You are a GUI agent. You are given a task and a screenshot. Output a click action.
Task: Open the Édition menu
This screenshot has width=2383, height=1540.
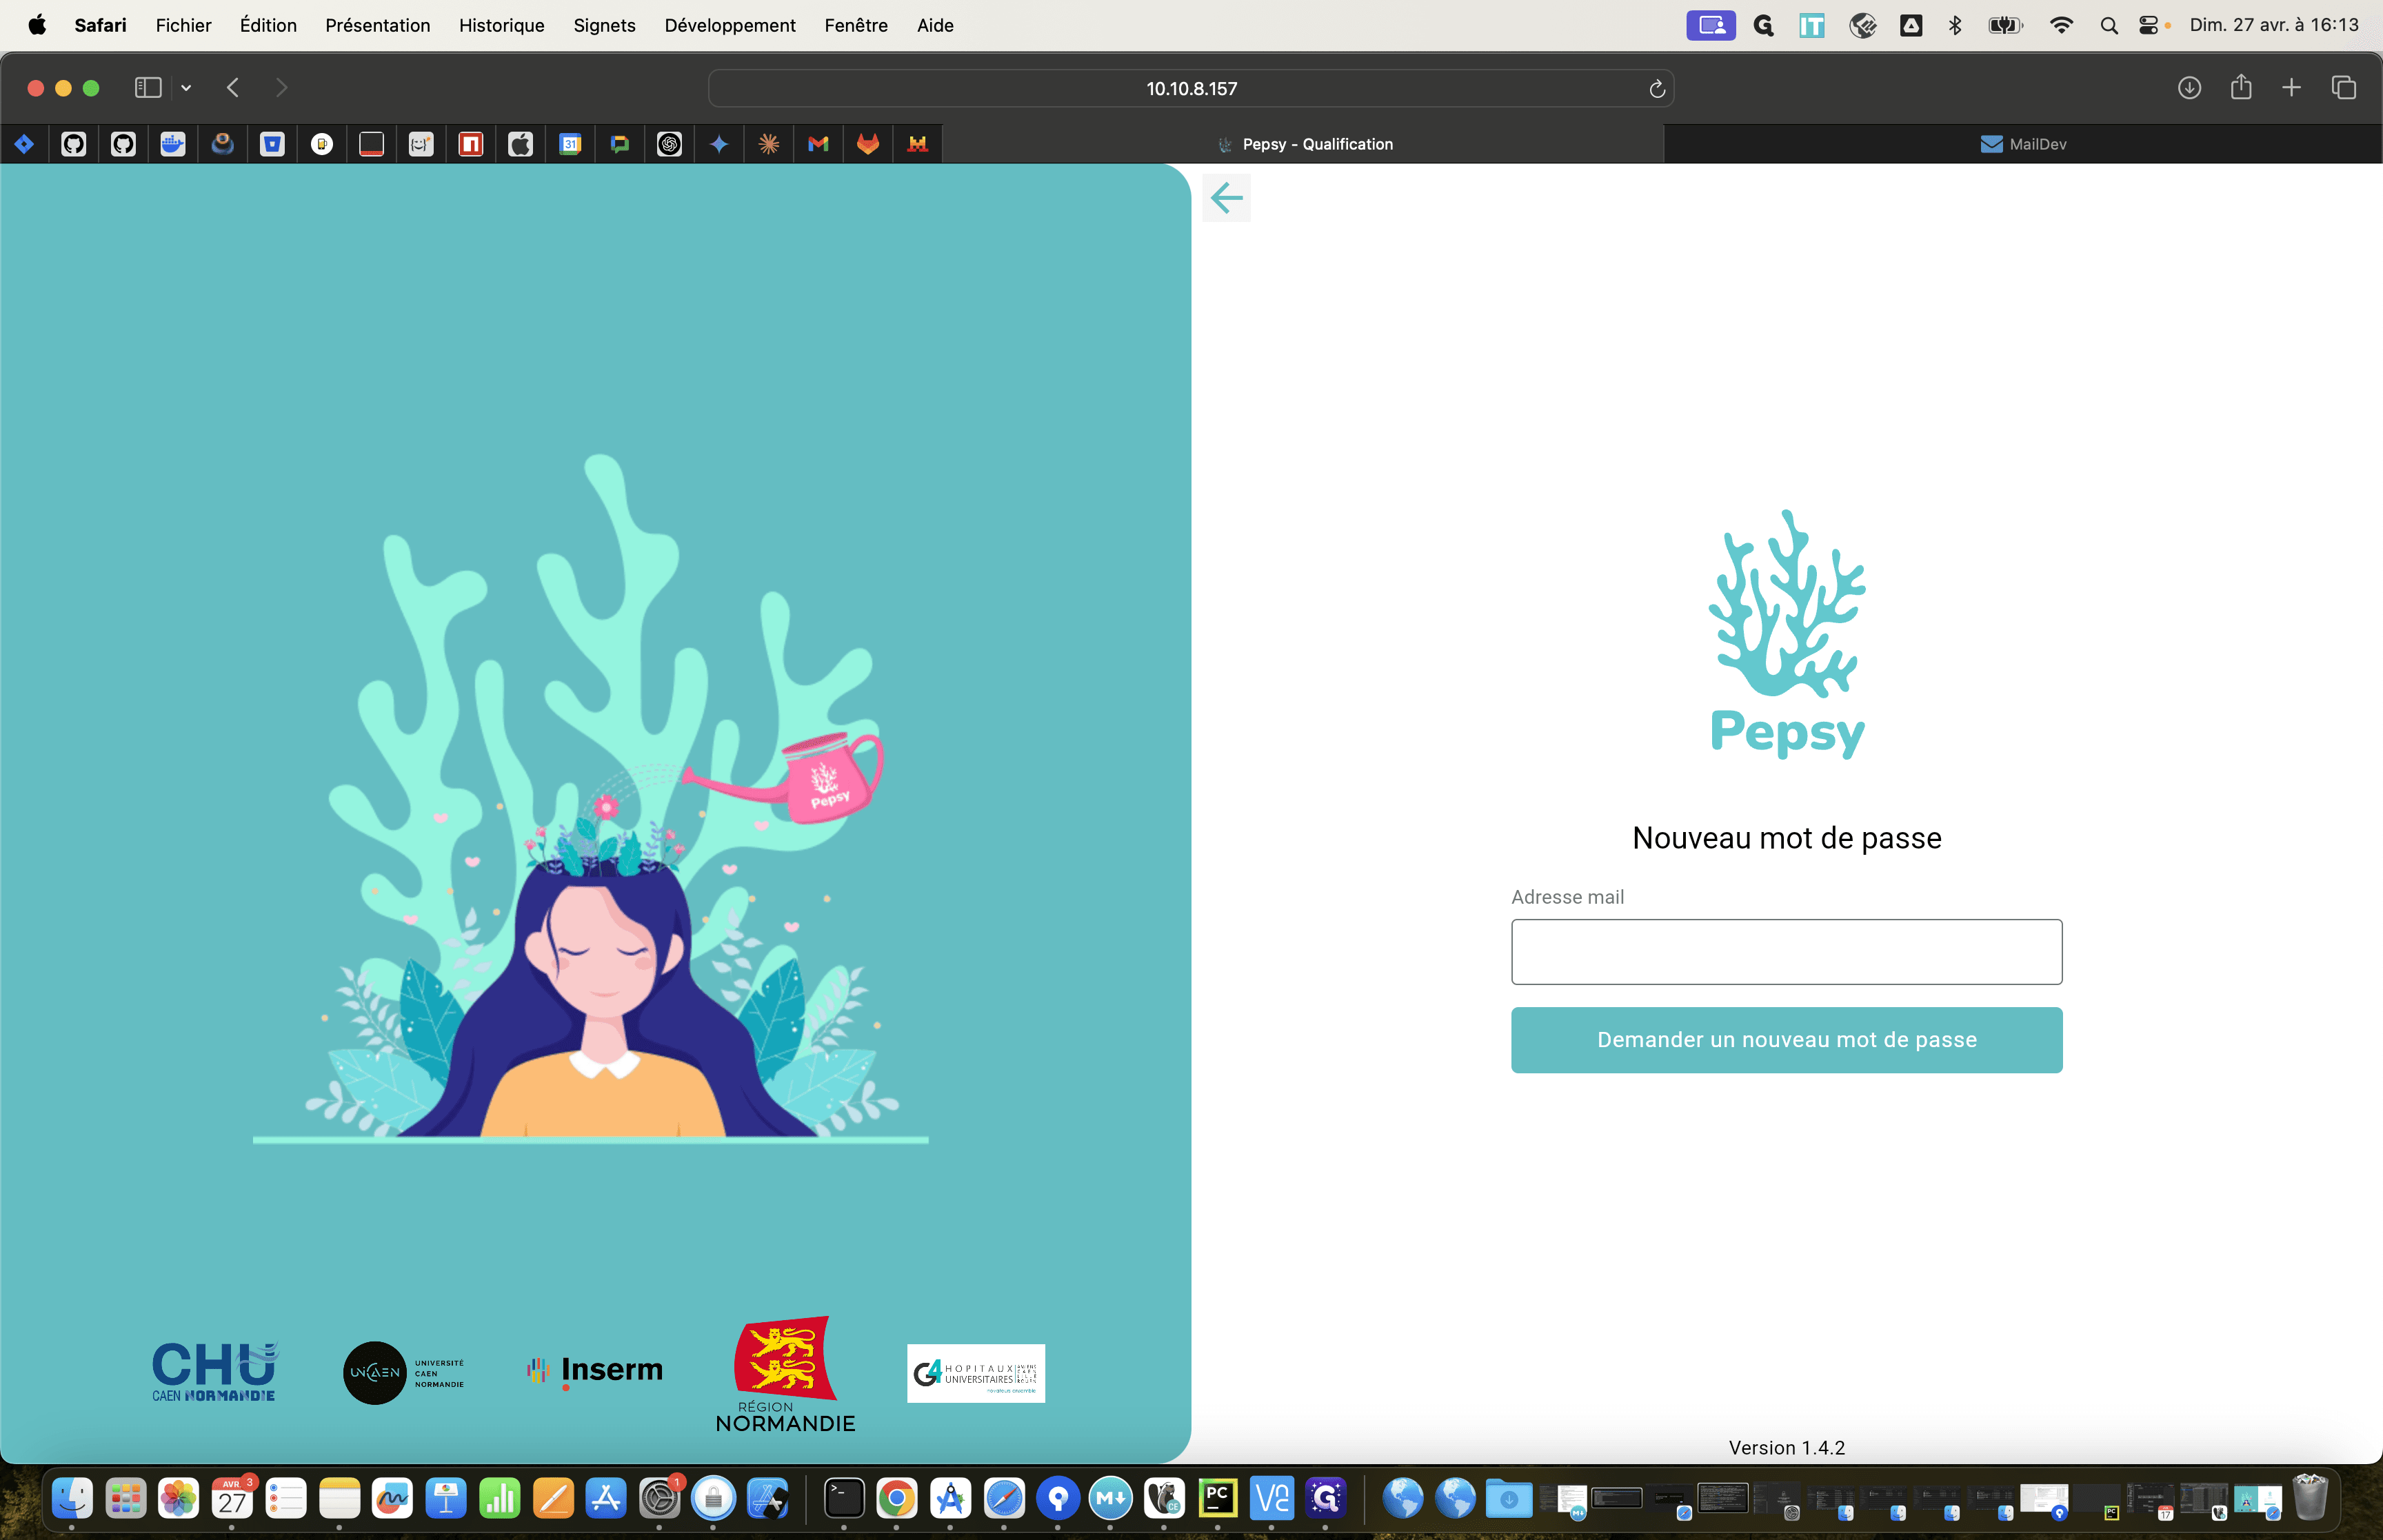268,25
